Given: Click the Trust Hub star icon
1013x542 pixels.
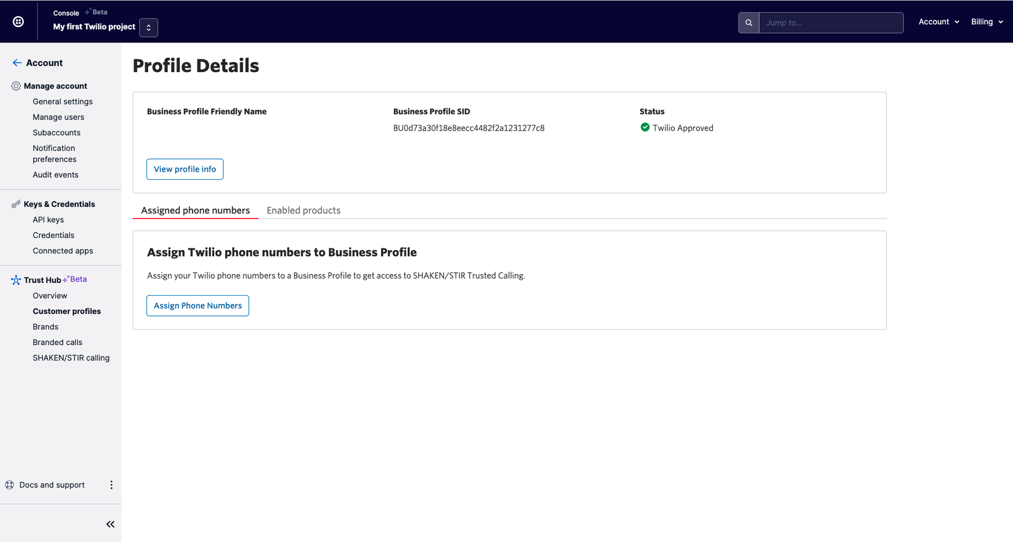Looking at the screenshot, I should click(16, 280).
